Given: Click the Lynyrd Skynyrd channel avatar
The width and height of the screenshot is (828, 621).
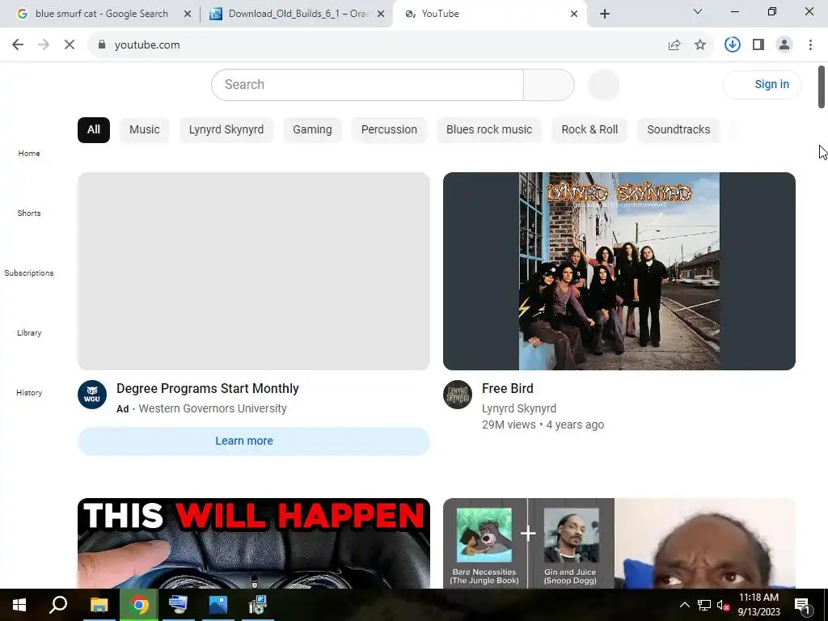Looking at the screenshot, I should [458, 395].
